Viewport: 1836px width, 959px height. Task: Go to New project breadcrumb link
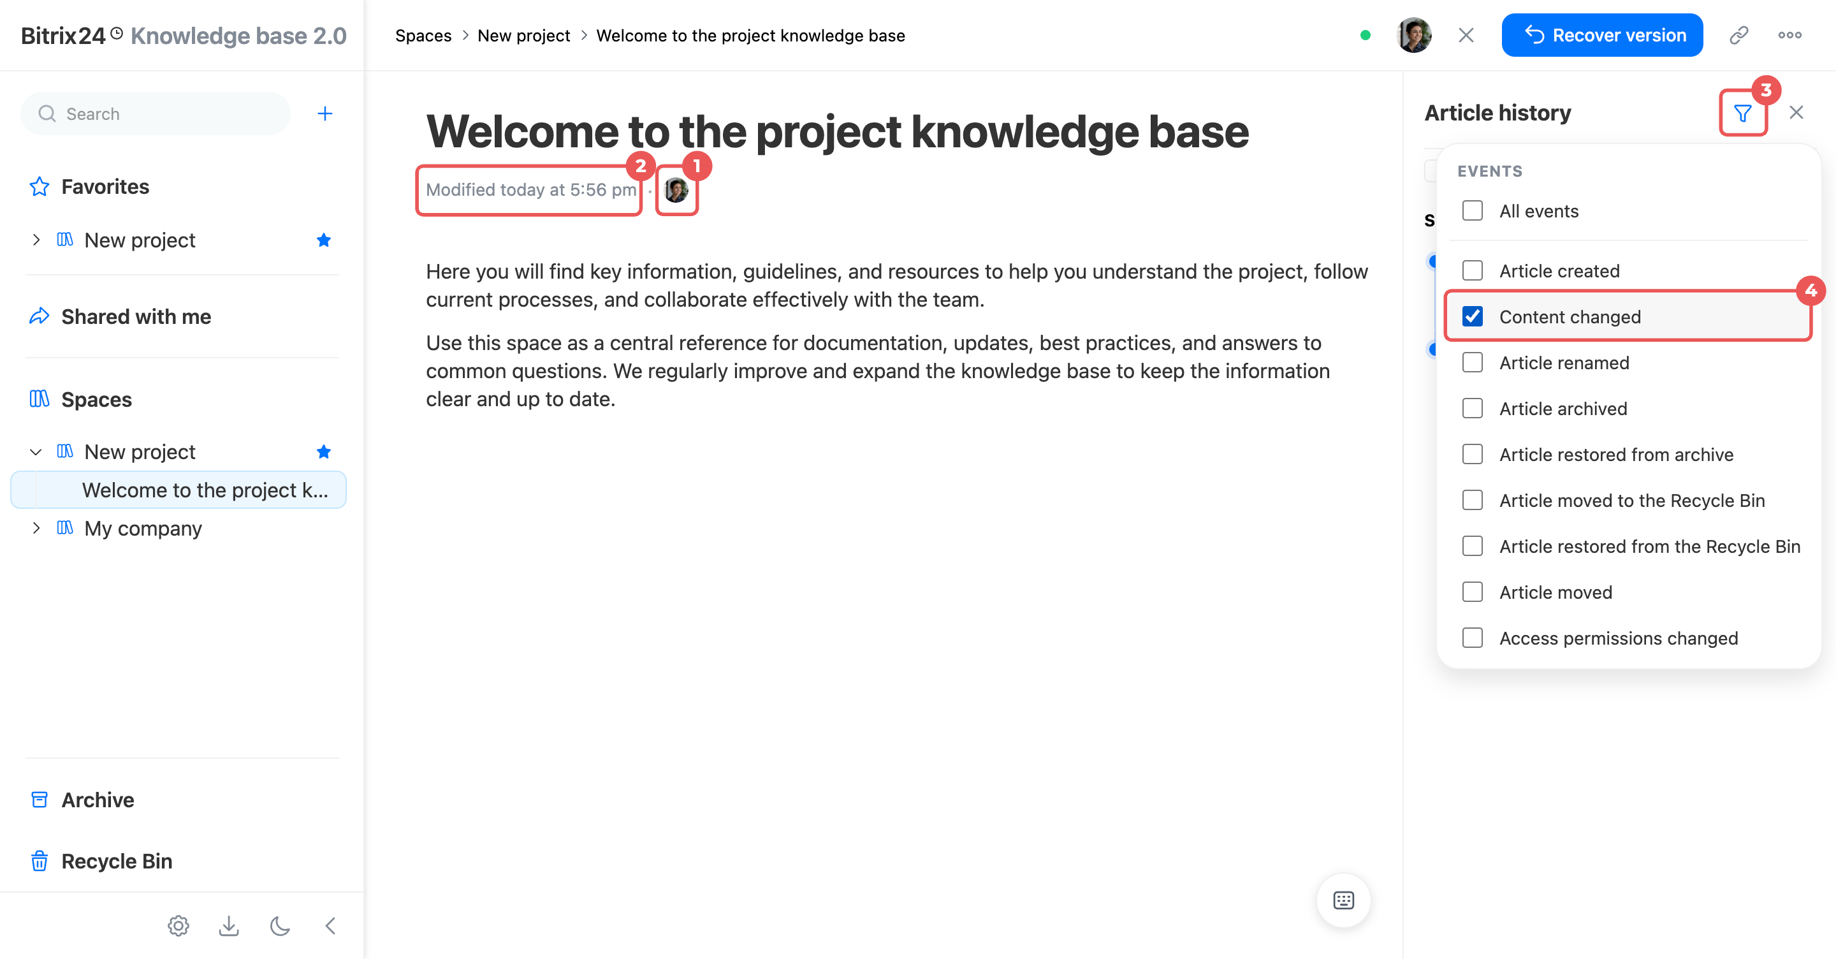point(523,35)
